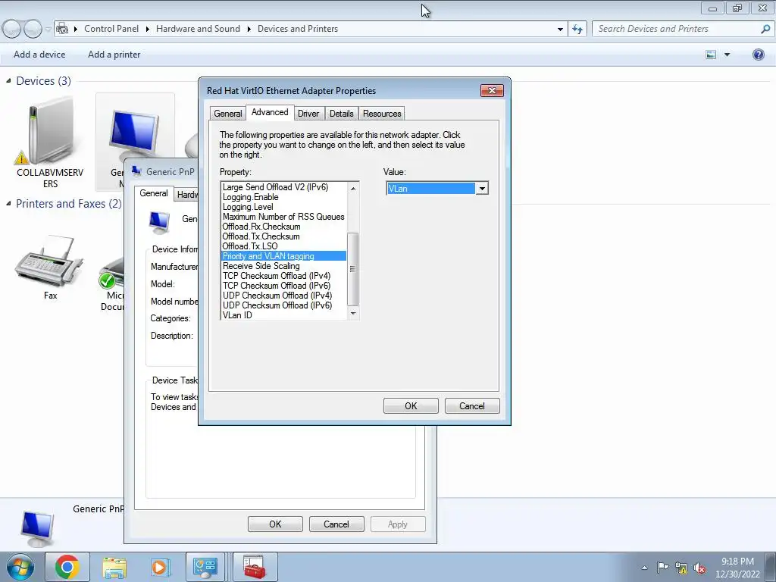The image size is (776, 582).
Task: Expand arrow after Control Panel breadcrumb
Action: 148,29
